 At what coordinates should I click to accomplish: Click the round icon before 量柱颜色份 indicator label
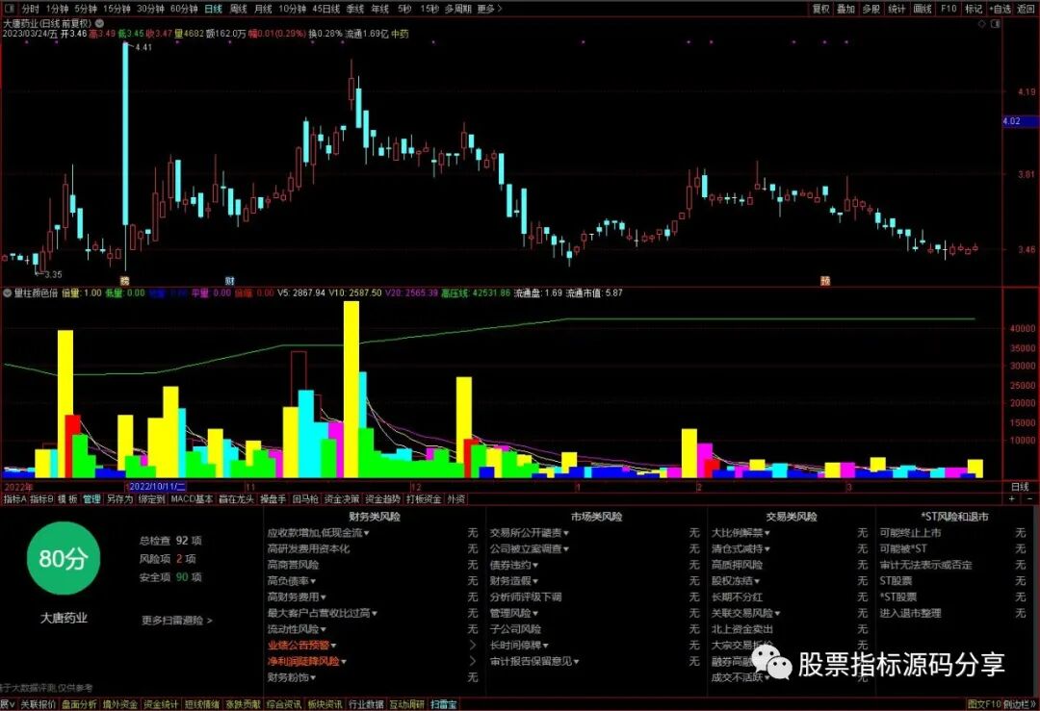click(8, 292)
